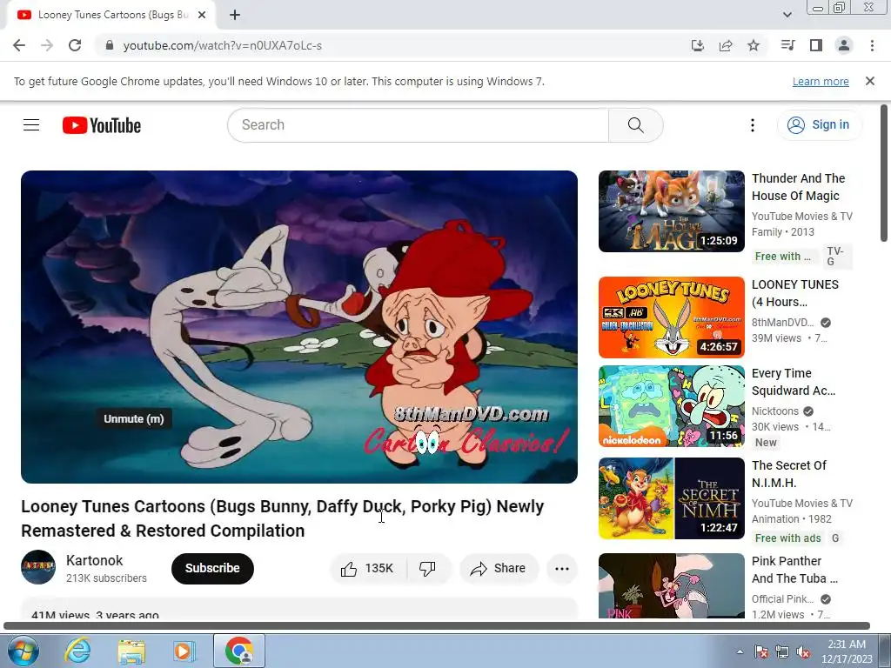Close the Looney Tunes Cartoons tab

click(202, 16)
